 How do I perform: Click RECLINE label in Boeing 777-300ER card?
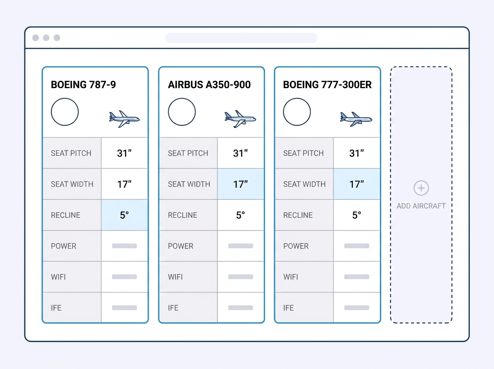pyautogui.click(x=298, y=215)
